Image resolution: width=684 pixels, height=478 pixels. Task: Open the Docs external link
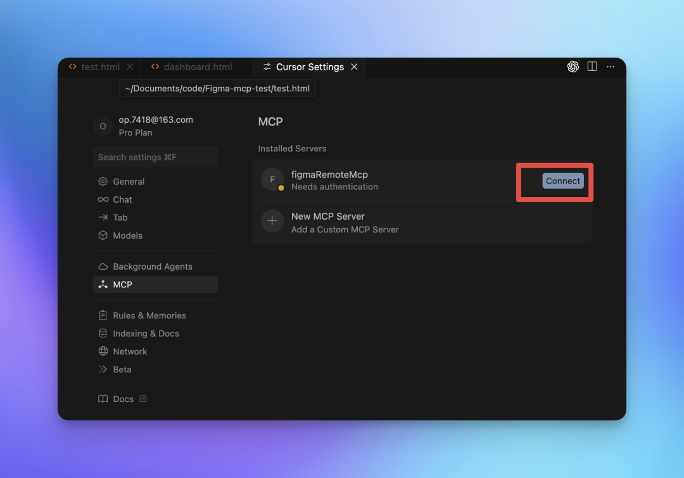(x=122, y=399)
